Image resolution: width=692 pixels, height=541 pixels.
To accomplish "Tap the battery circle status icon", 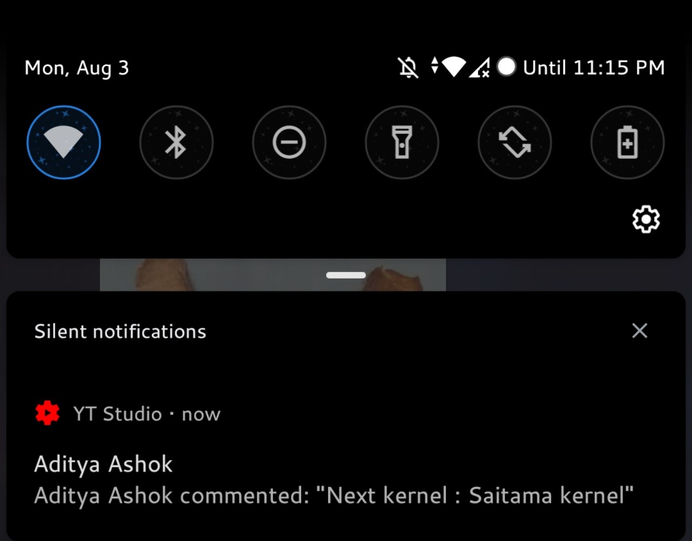I will 507,67.
